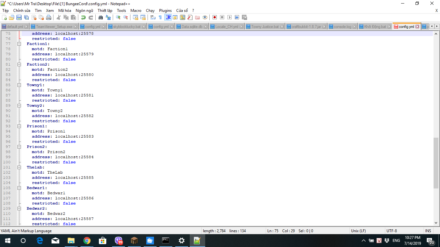Close the skyblocklucky.bat tab
The image size is (440, 247).
click(144, 26)
